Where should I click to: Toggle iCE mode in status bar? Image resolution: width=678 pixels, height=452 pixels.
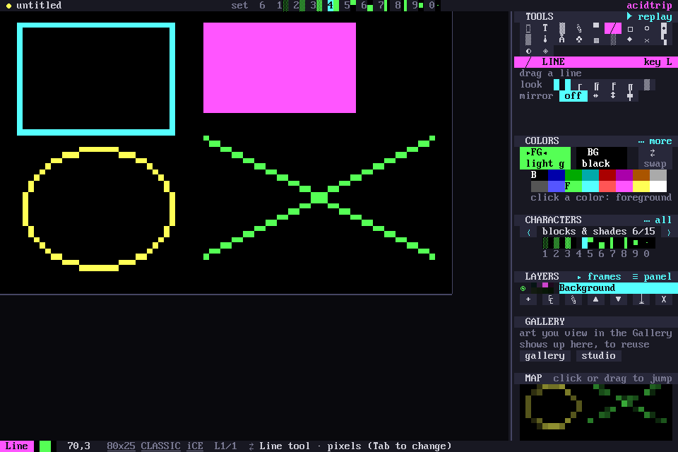pos(195,446)
